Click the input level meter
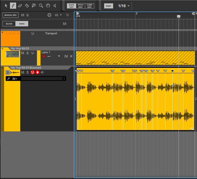 (43, 79)
